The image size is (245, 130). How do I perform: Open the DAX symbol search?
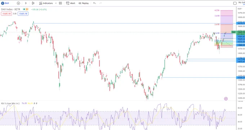[5, 3]
